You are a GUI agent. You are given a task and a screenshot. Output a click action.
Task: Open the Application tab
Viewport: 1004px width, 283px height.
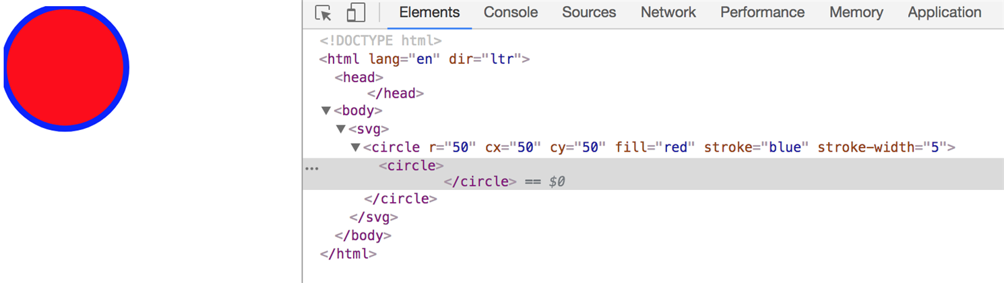click(944, 13)
